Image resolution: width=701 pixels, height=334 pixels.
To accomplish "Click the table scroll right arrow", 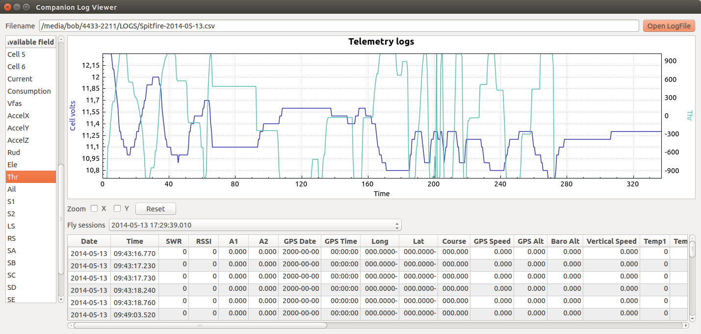I will (685, 325).
